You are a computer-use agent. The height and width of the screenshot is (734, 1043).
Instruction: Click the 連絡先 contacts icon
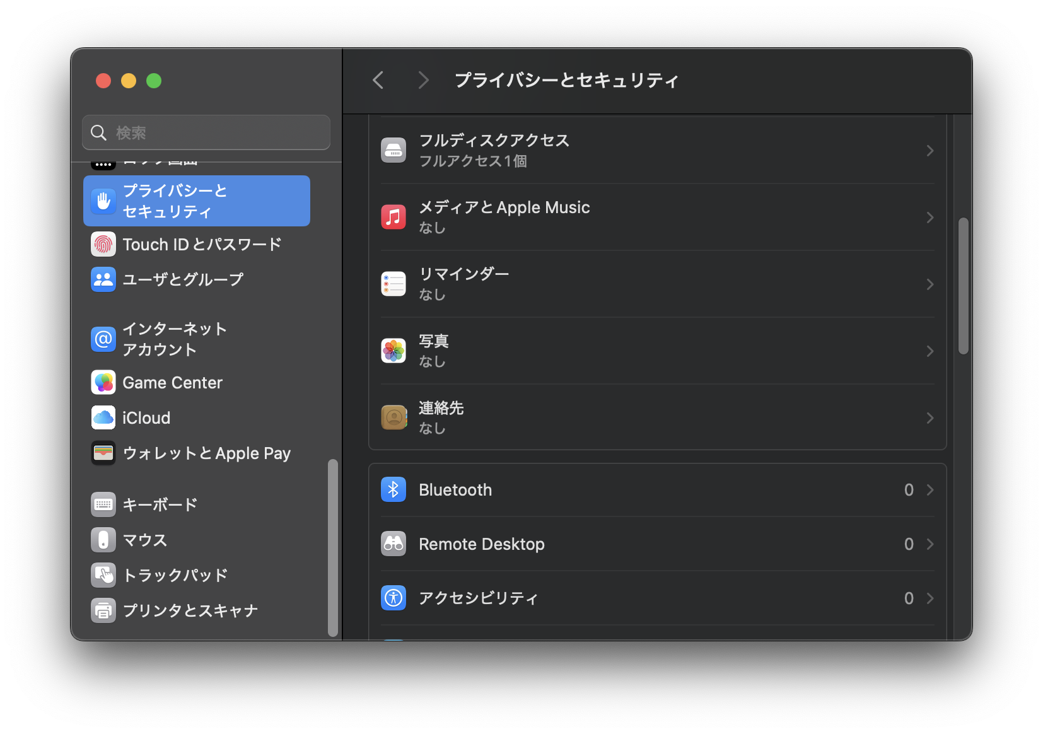coord(393,417)
